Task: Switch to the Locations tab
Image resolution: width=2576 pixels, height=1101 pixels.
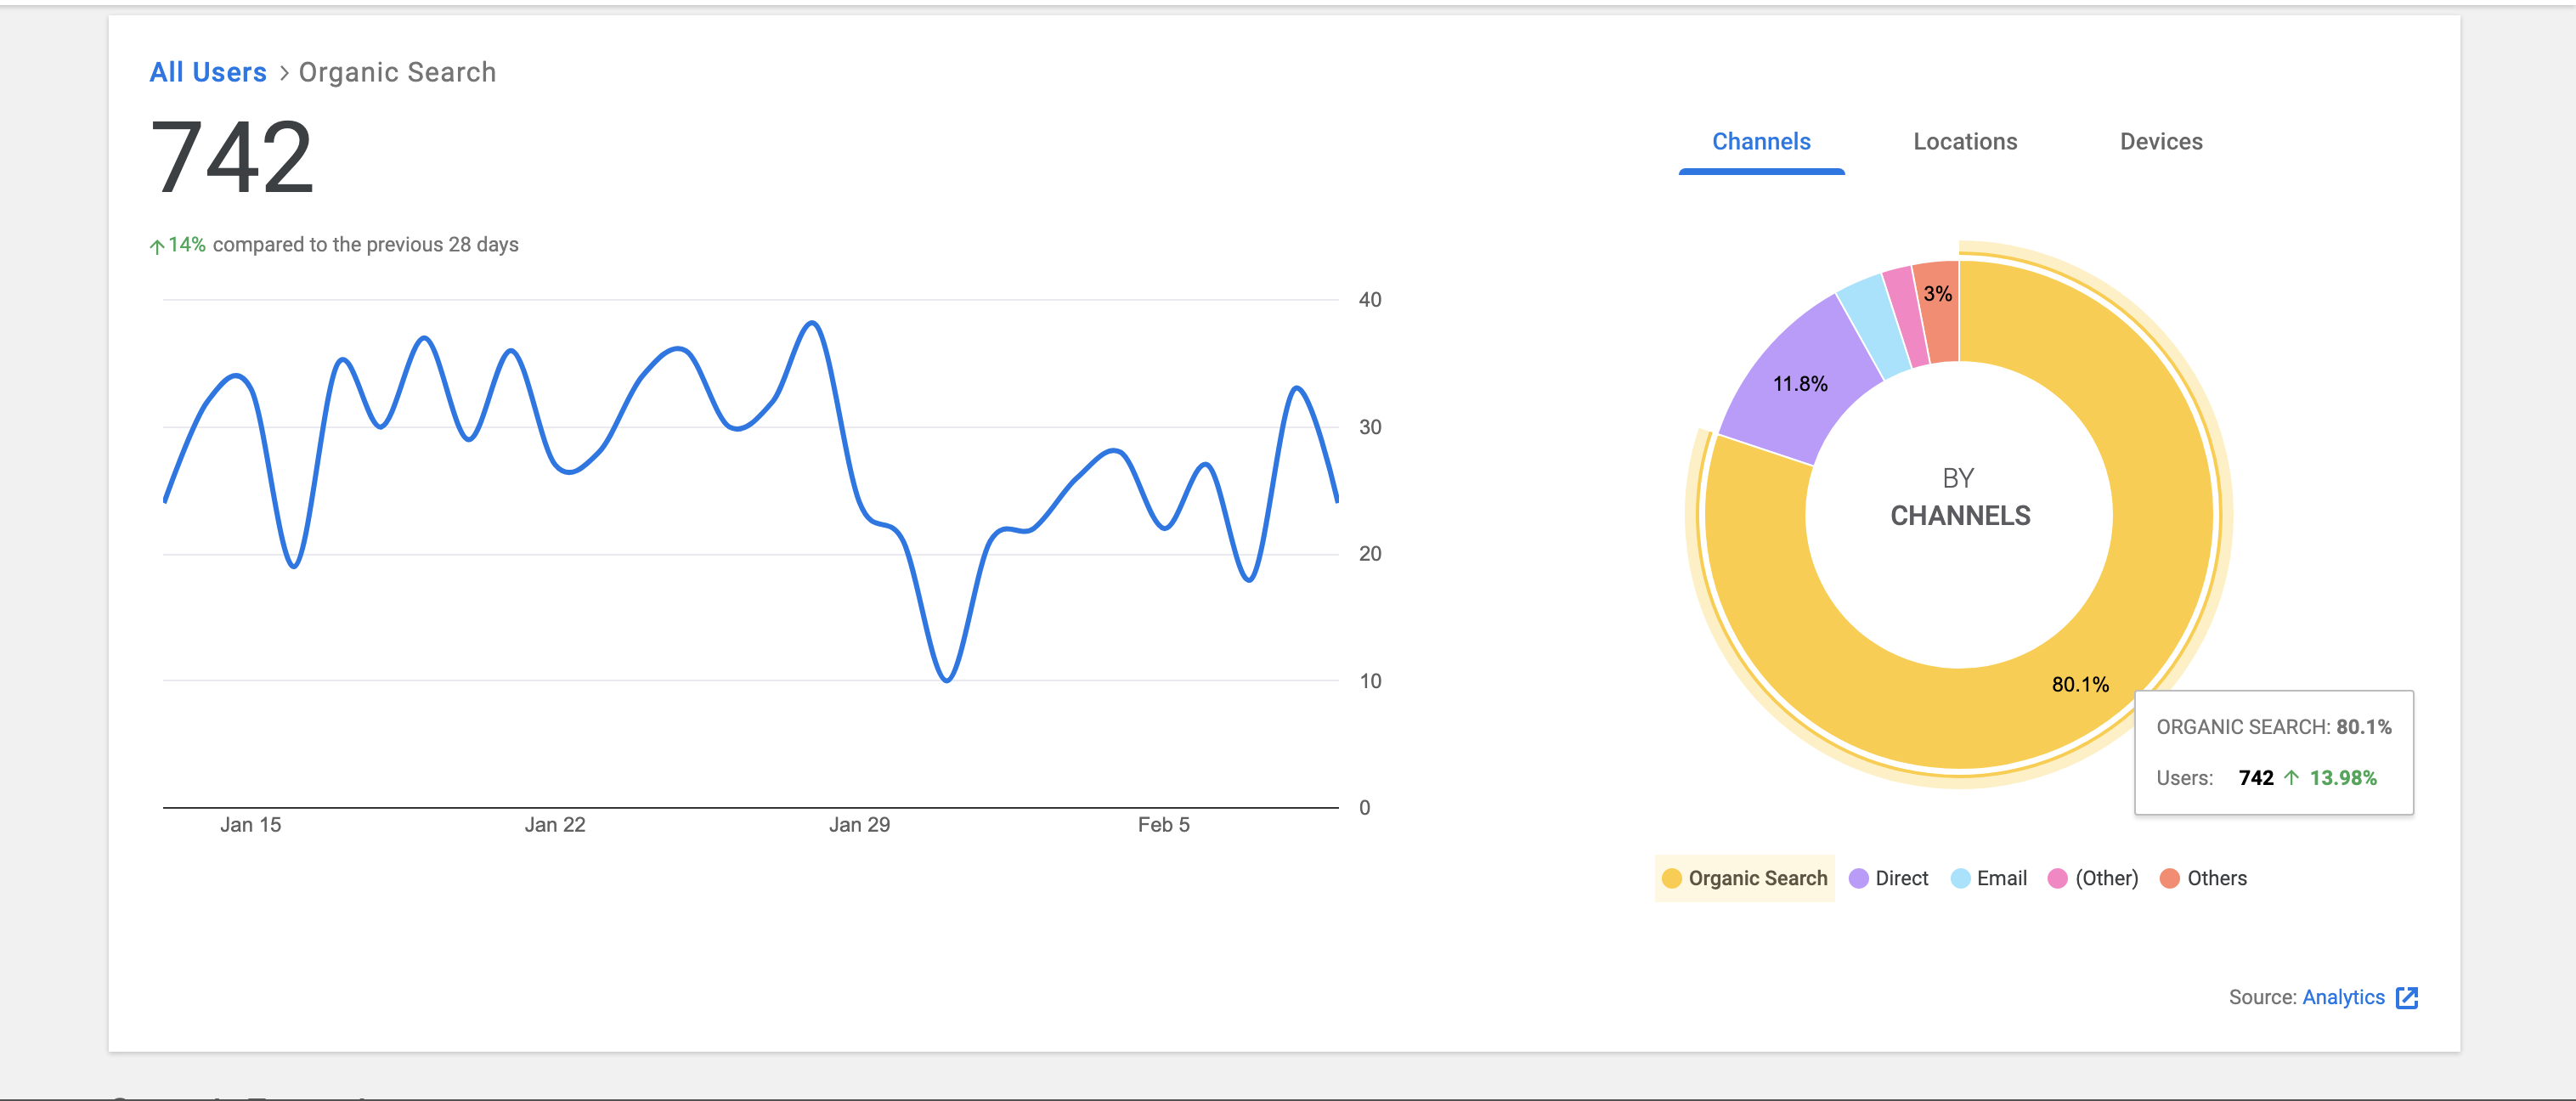Action: (x=1965, y=142)
